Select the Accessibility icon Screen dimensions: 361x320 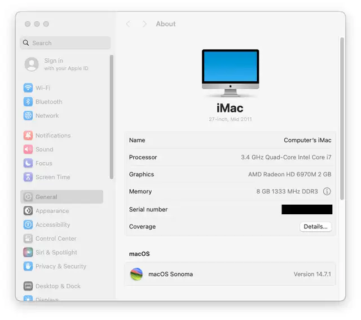point(28,224)
